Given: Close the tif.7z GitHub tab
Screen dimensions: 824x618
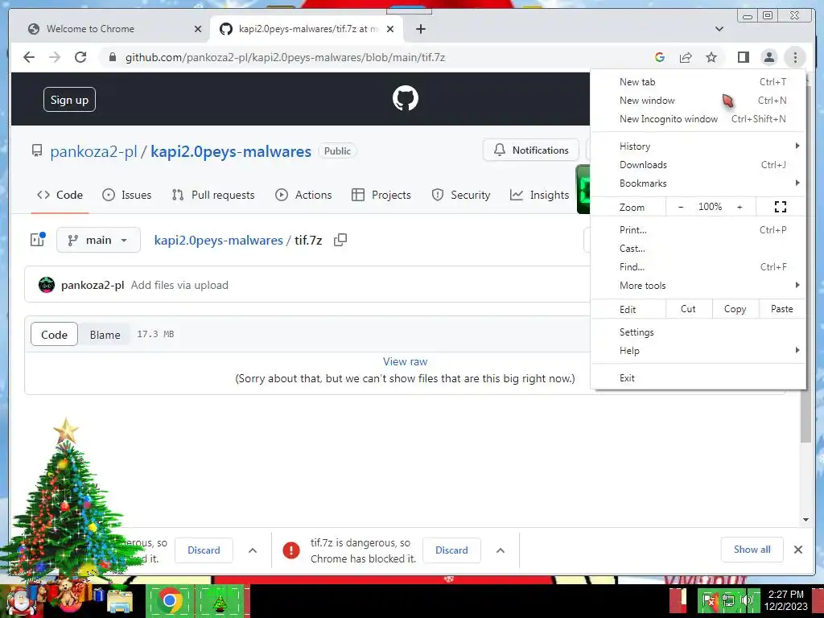Looking at the screenshot, I should point(390,29).
